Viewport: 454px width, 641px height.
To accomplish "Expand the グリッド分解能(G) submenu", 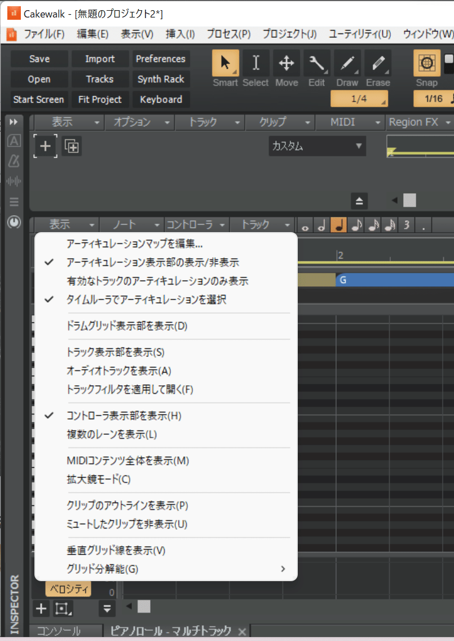I will coord(102,569).
